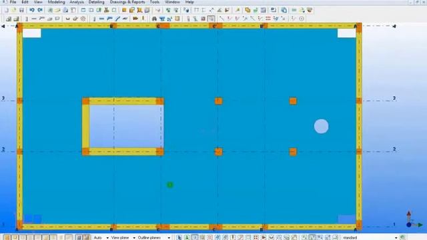Click the yellow clash check icon

coord(248,11)
